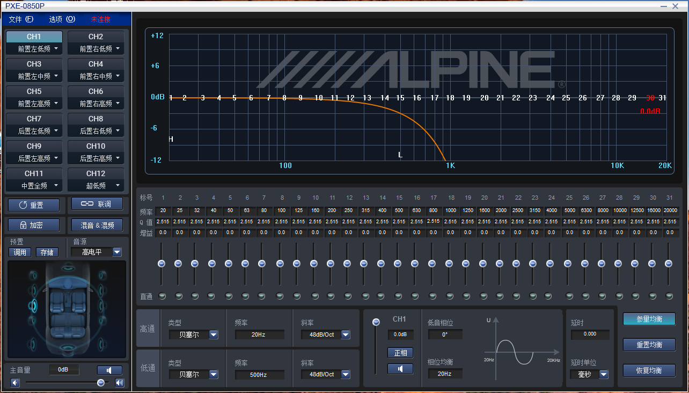Open 音源 高电平 dropdown
Screen dimensions: 689x393
point(98,252)
